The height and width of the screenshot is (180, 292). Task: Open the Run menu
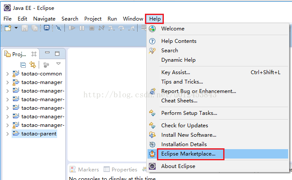[112, 19]
